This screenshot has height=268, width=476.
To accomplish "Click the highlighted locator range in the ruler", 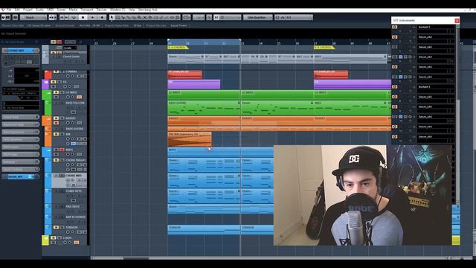I will [x=205, y=42].
